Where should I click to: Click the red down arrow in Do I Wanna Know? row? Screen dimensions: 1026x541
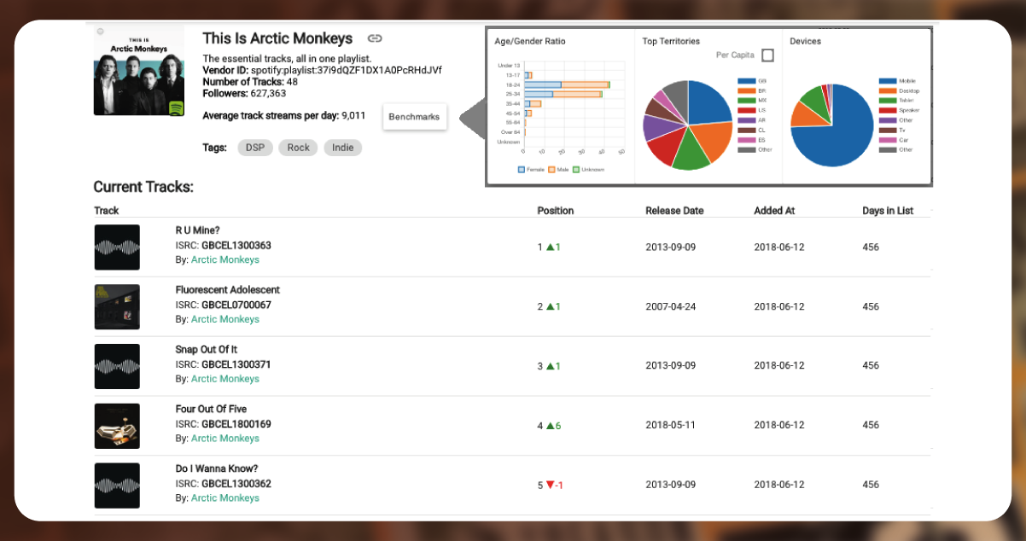pos(551,486)
